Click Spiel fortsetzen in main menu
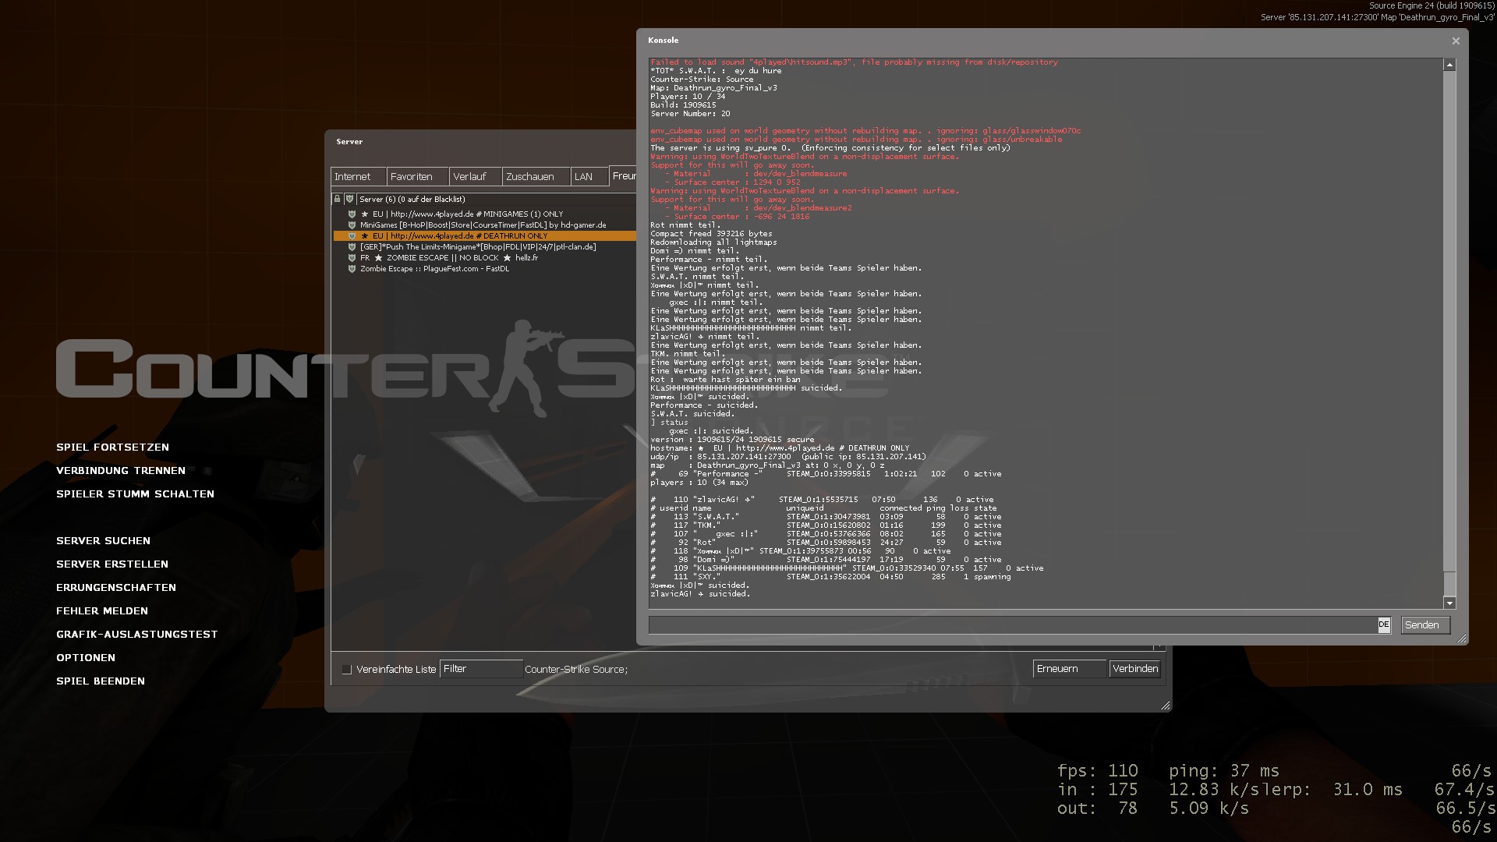 coord(112,447)
